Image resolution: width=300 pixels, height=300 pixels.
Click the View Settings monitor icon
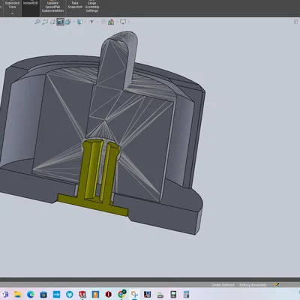pyautogui.click(x=123, y=22)
